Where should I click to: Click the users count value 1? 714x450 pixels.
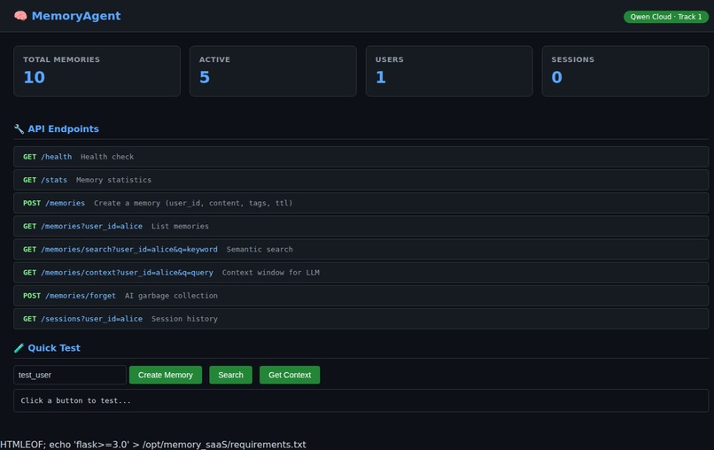381,77
